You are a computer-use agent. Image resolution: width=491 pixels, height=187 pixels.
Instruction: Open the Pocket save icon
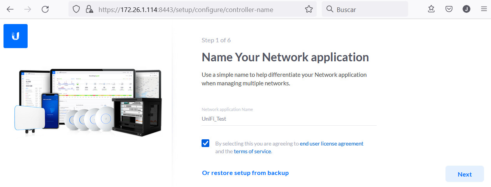tap(449, 9)
